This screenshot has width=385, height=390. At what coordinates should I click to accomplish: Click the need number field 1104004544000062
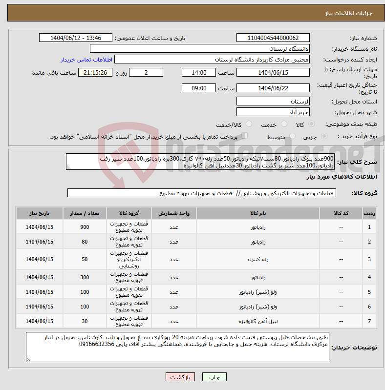pos(273,38)
